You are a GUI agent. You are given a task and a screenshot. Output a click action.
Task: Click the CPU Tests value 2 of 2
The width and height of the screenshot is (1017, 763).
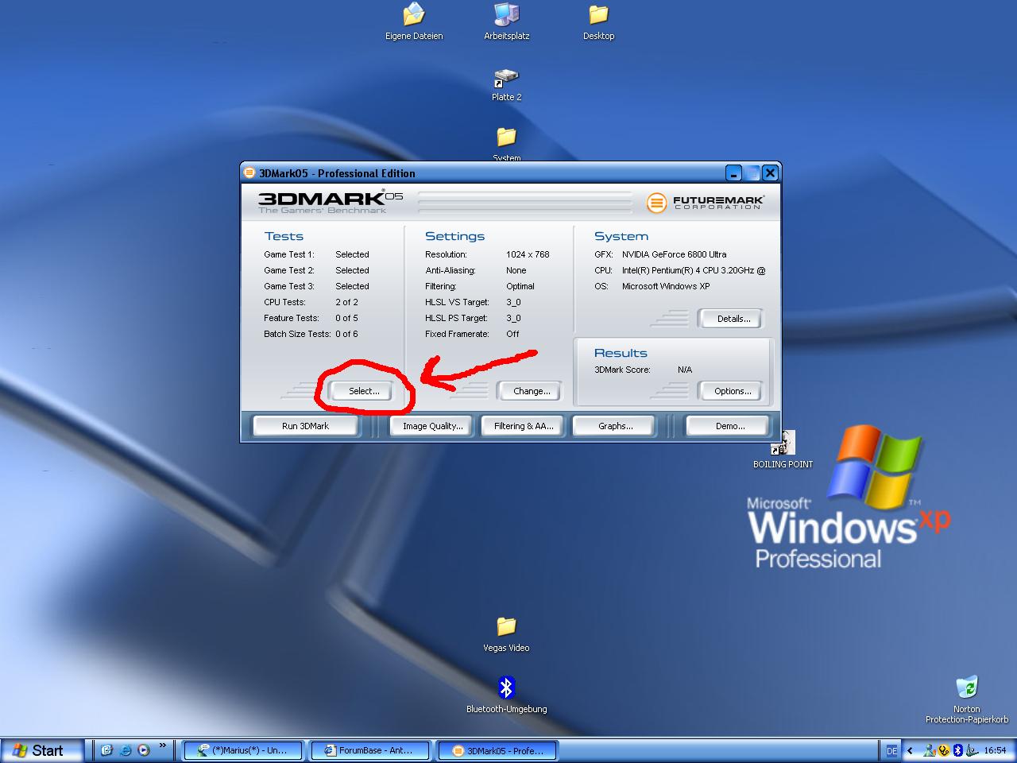(346, 302)
